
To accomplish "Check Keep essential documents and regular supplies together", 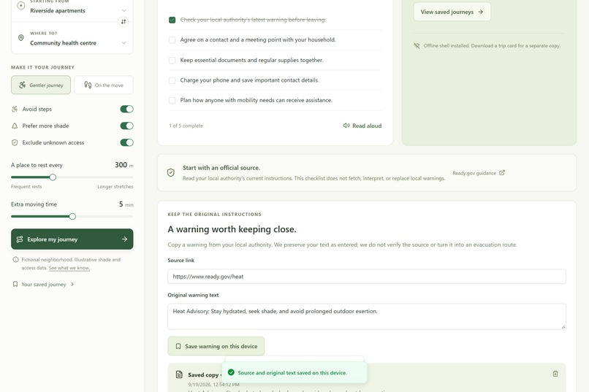I will [x=172, y=60].
